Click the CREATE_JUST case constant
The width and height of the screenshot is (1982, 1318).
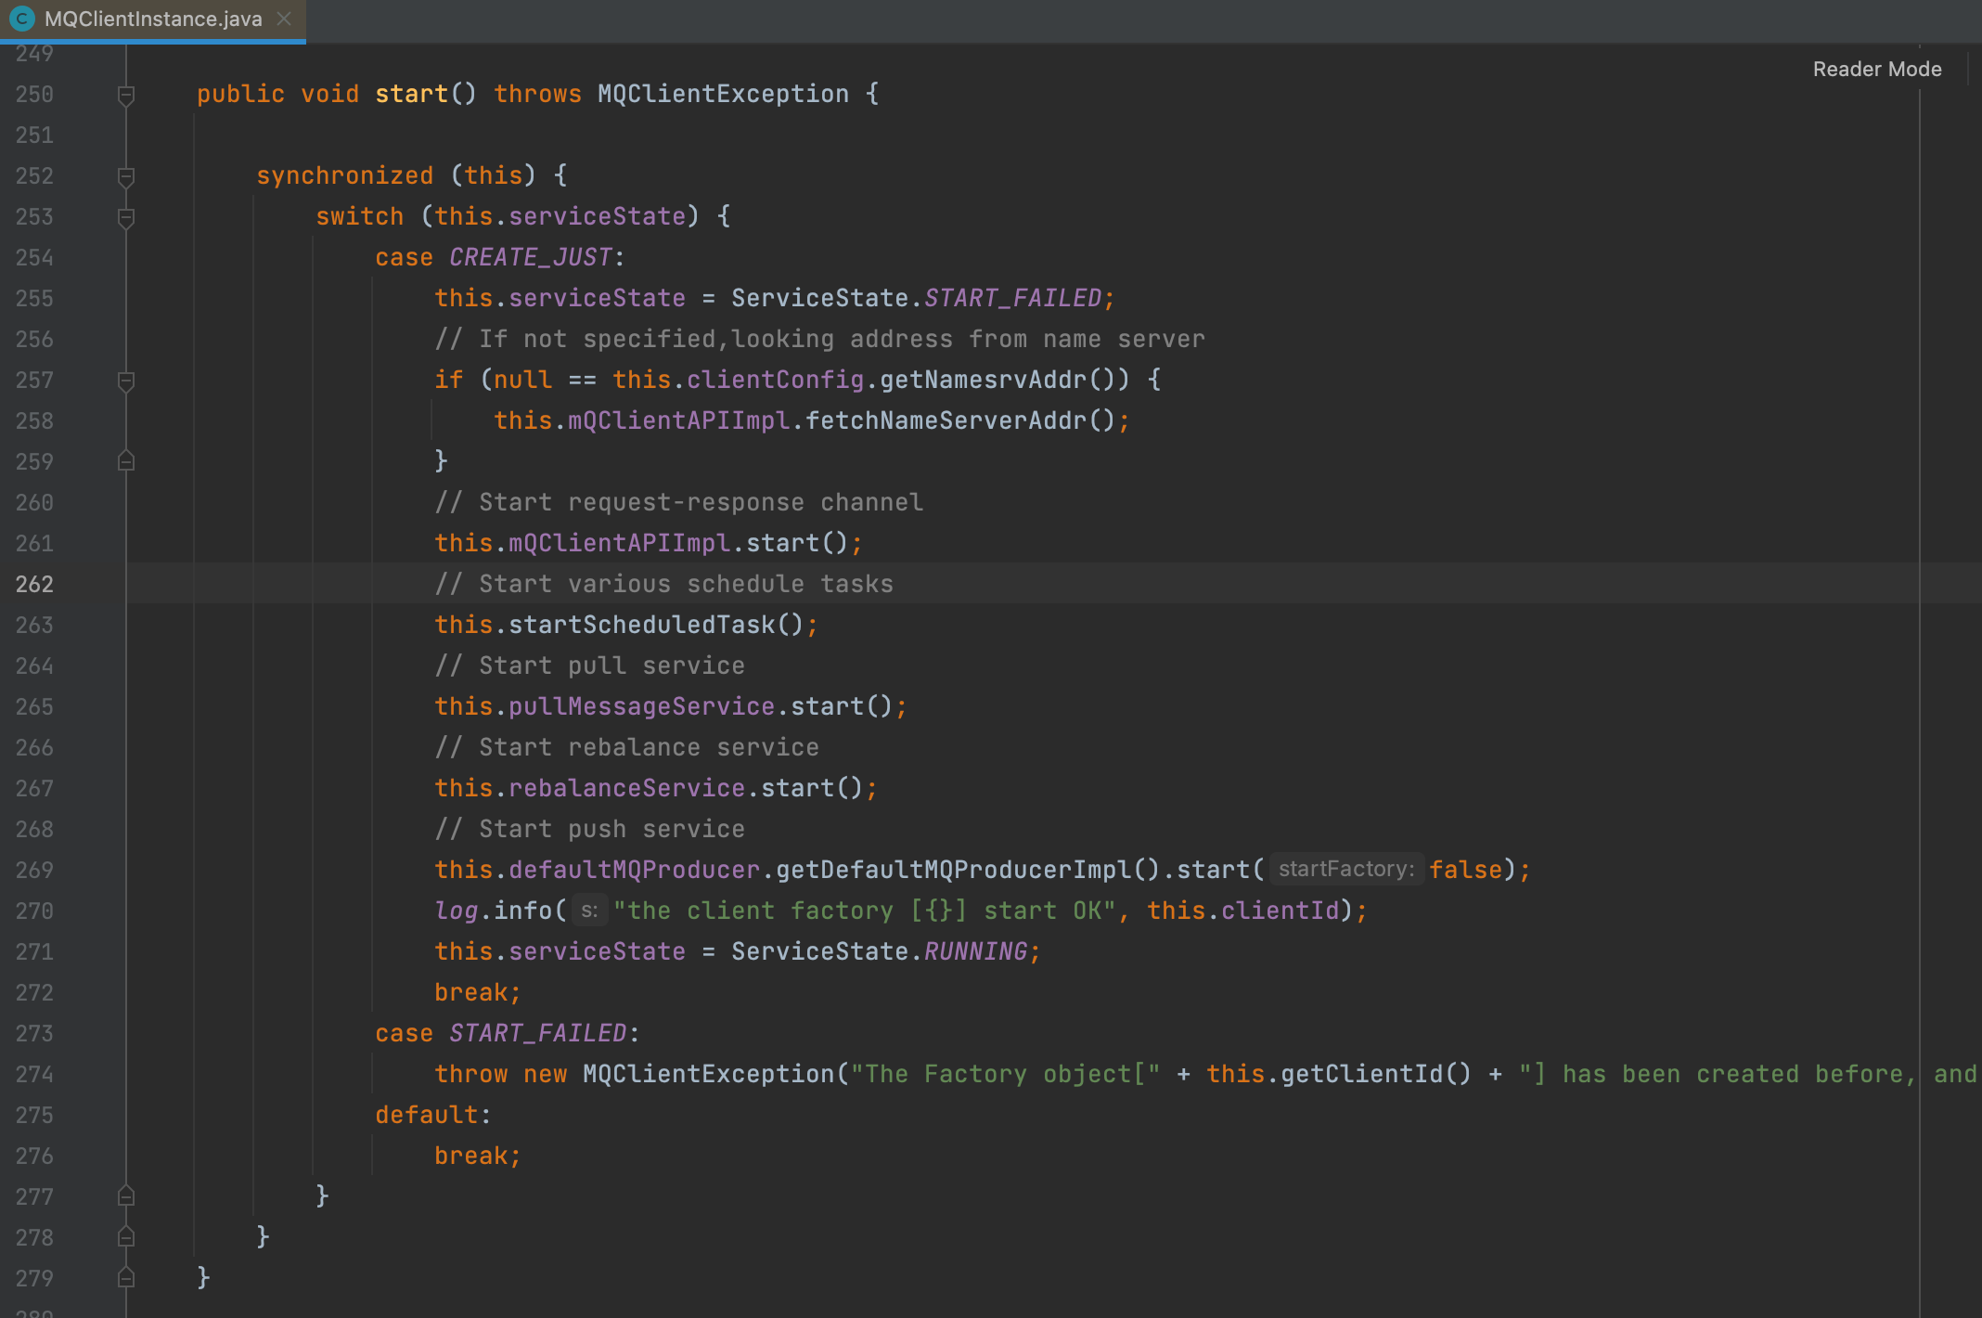pyautogui.click(x=531, y=257)
